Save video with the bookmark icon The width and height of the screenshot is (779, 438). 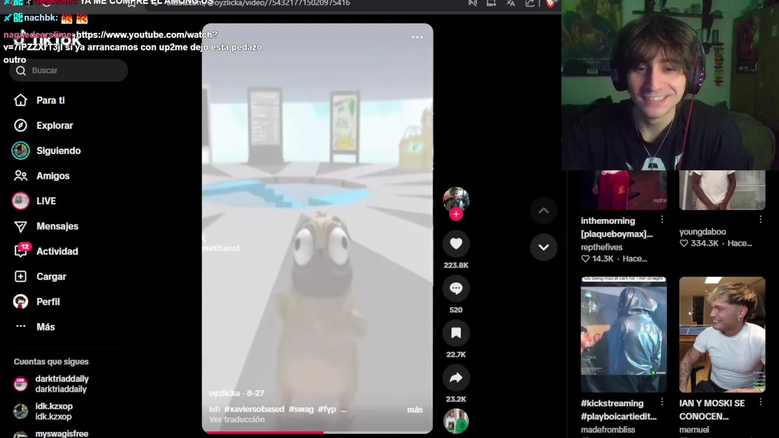click(x=456, y=333)
